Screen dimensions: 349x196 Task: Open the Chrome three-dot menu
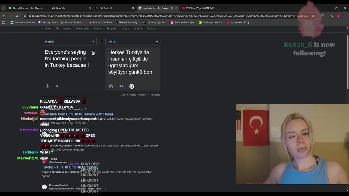345,16
